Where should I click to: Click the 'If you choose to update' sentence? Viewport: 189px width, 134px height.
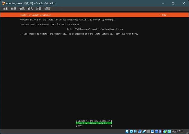tap(79, 34)
